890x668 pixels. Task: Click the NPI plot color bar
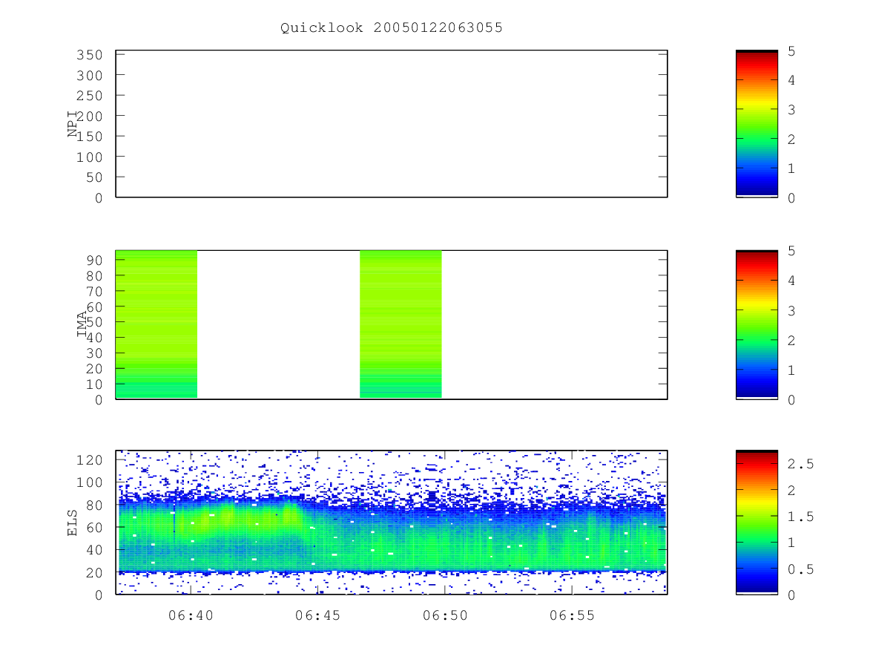pyautogui.click(x=756, y=124)
